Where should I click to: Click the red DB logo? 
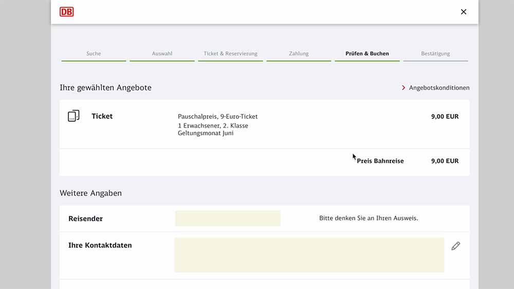[67, 11]
